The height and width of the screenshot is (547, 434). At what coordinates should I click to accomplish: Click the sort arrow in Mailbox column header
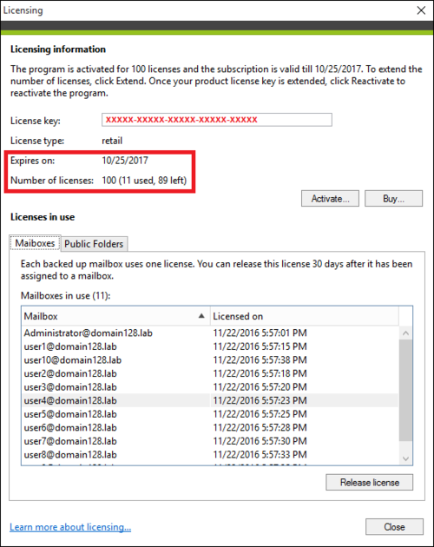[201, 316]
